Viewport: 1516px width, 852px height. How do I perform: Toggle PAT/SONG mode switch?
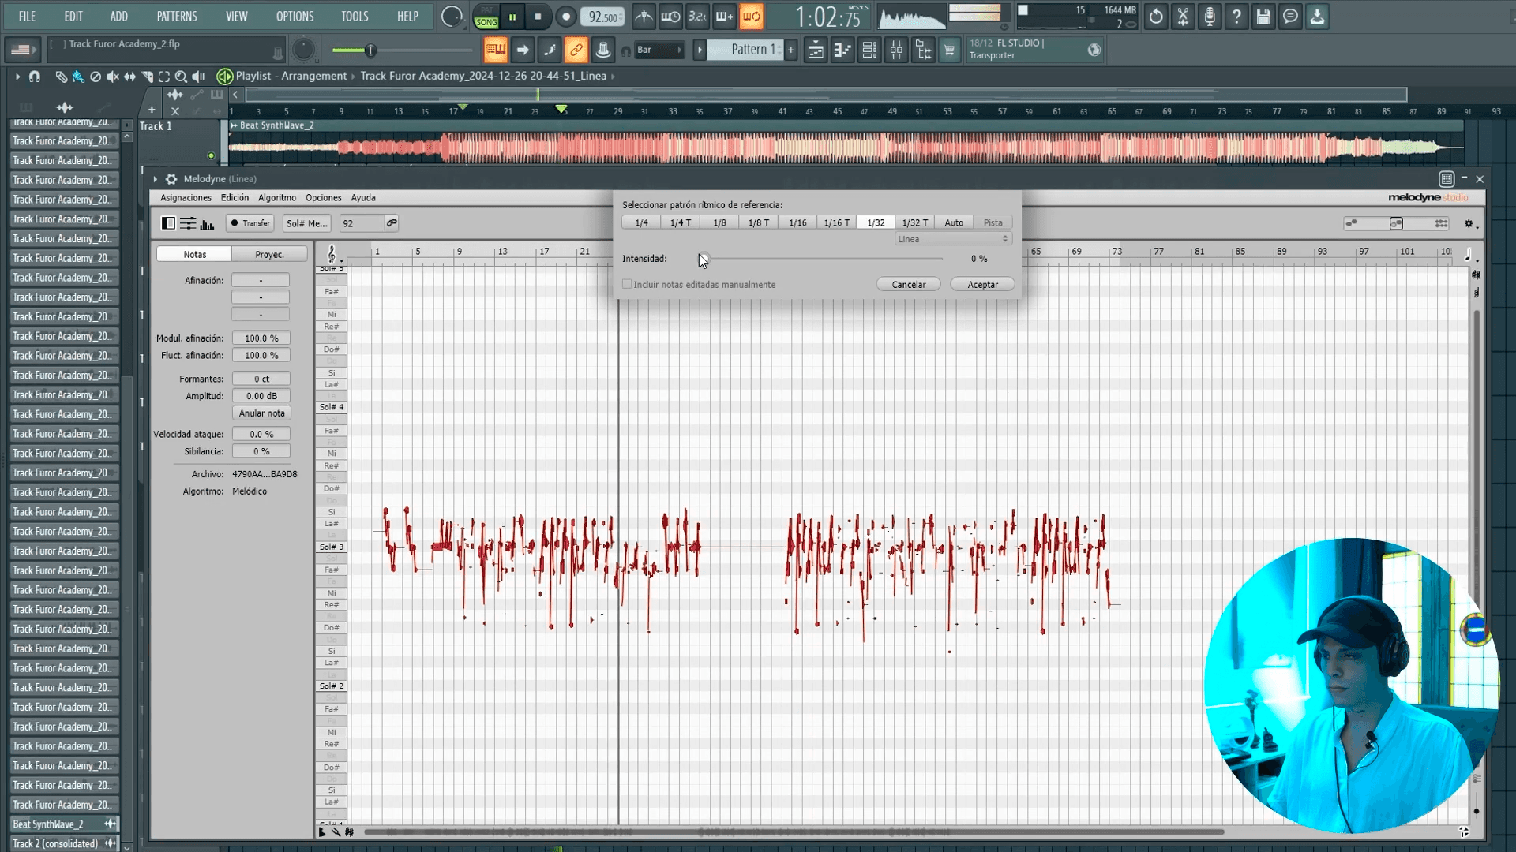click(x=486, y=17)
